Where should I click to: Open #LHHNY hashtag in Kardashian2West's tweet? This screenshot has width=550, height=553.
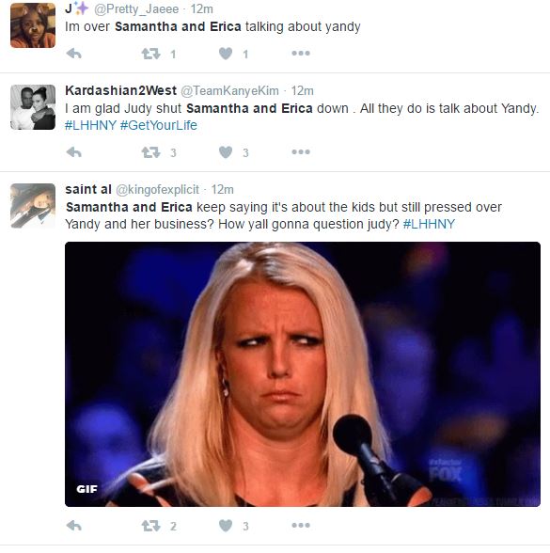(x=90, y=125)
